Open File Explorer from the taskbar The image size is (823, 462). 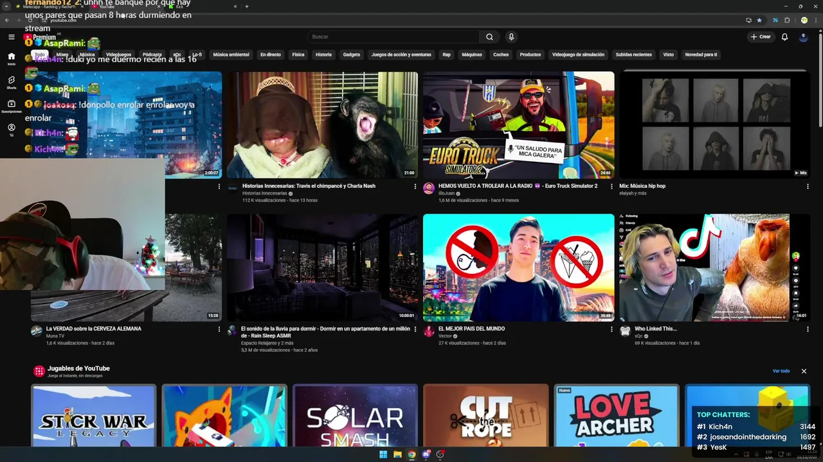[397, 454]
